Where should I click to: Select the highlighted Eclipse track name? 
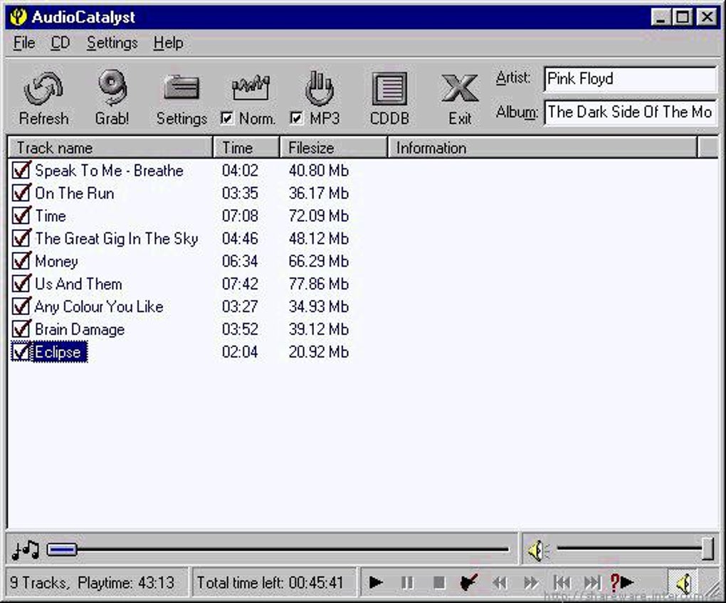click(x=60, y=352)
